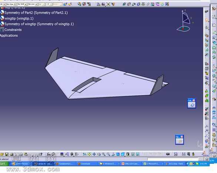Click the dotted grid pattern icon in far-right toolbar
217x173 pixels.
point(214,130)
